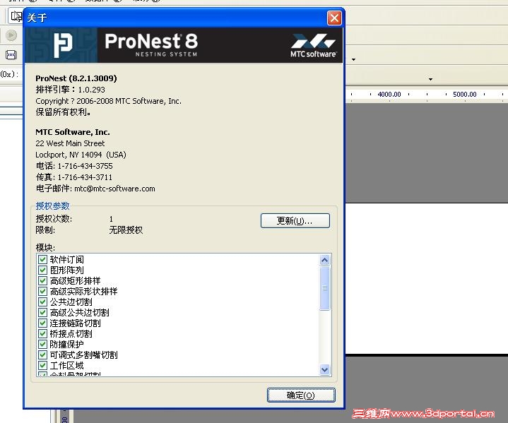The height and width of the screenshot is (423, 508).
Task: Click the email mtc@mtc-software.com text
Action: pos(114,189)
